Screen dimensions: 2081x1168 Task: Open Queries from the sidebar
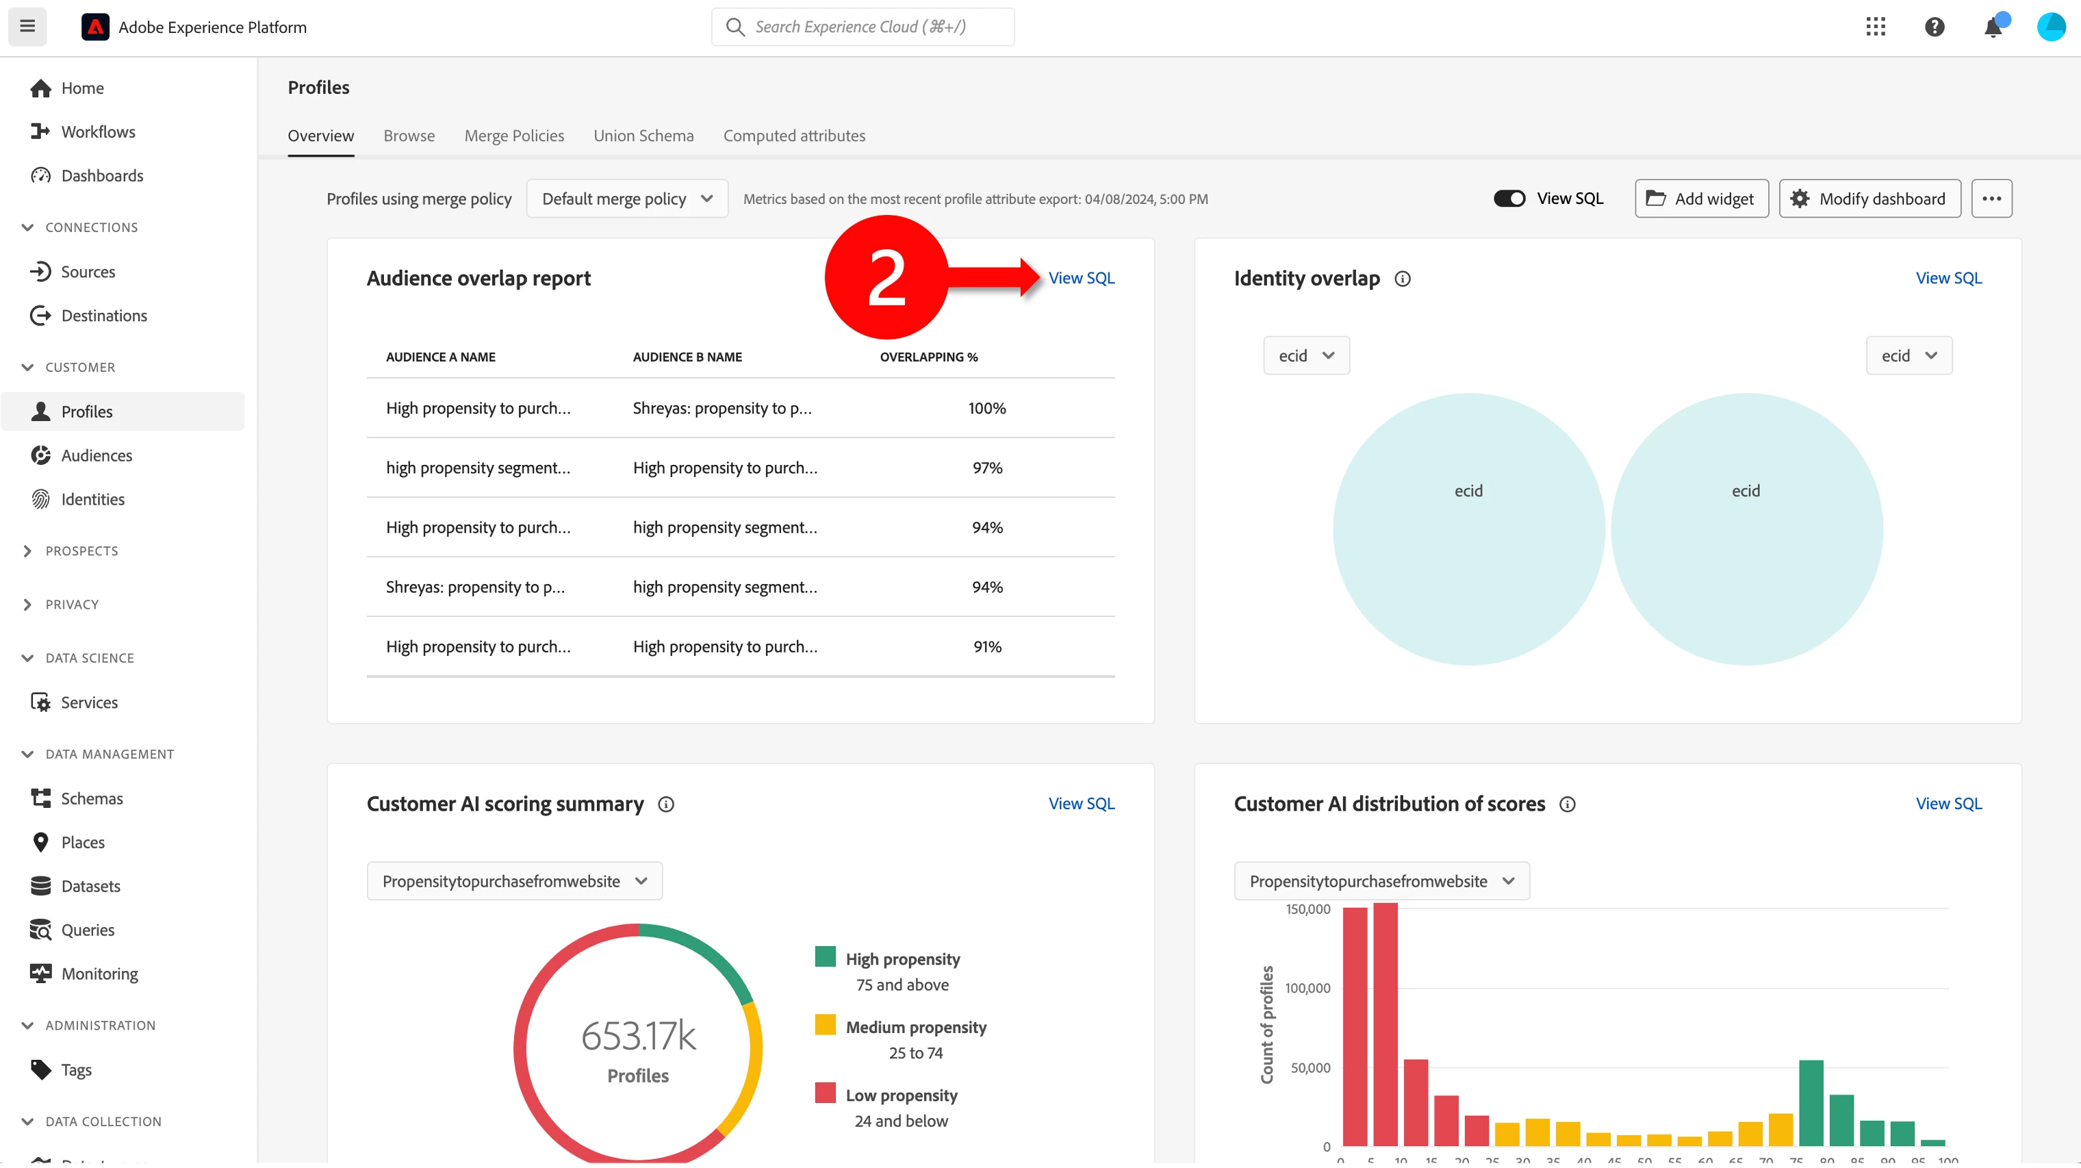coord(87,930)
